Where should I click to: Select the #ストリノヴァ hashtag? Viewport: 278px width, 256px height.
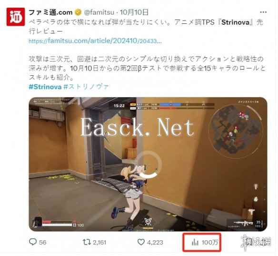pyautogui.click(x=86, y=87)
